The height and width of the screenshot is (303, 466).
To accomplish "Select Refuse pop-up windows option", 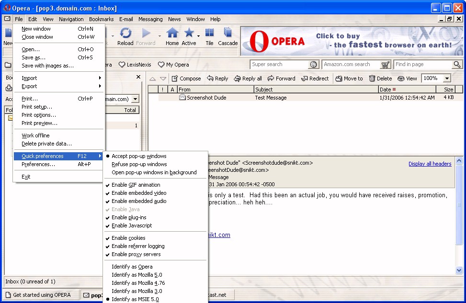I will tap(155, 164).
